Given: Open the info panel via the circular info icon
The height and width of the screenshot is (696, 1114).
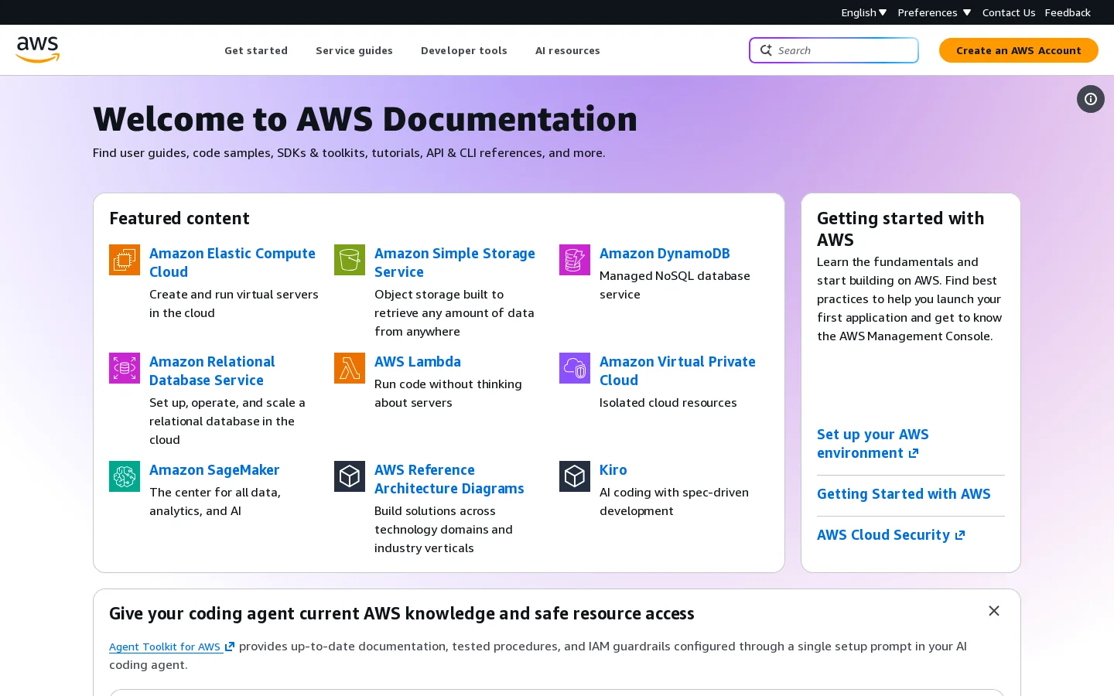Looking at the screenshot, I should (x=1091, y=99).
